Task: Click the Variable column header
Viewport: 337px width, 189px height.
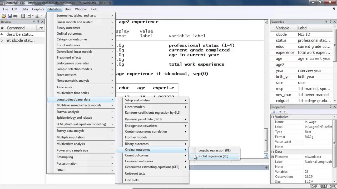Action: pos(286,28)
